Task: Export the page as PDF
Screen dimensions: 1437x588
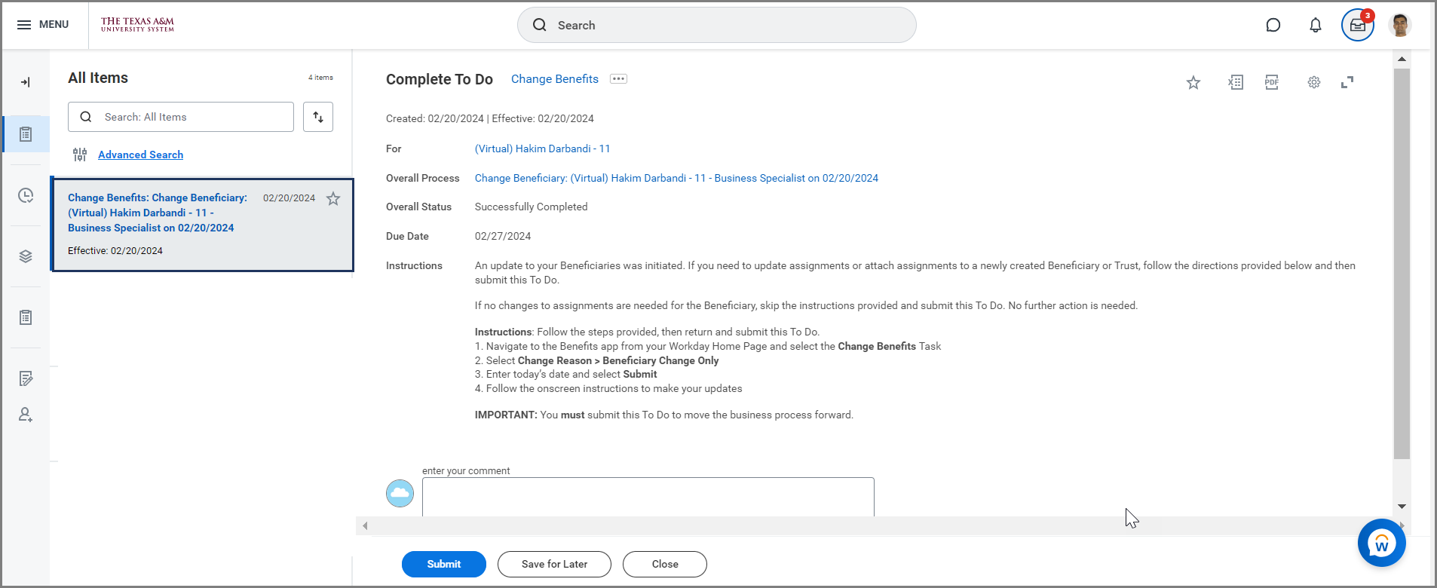Action: click(x=1272, y=82)
